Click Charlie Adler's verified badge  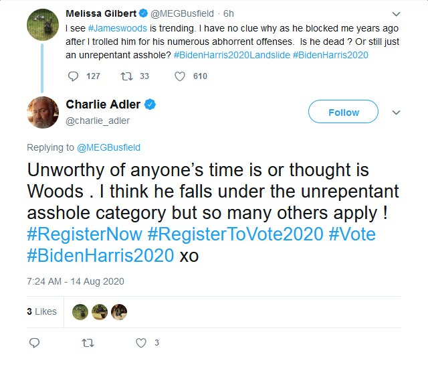coord(150,104)
